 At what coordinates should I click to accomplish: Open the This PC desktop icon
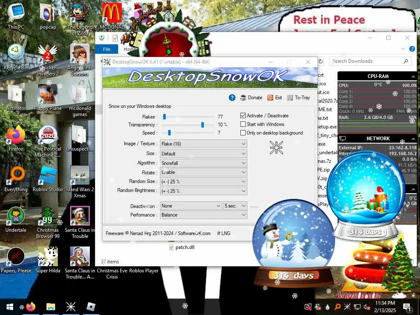16,16
